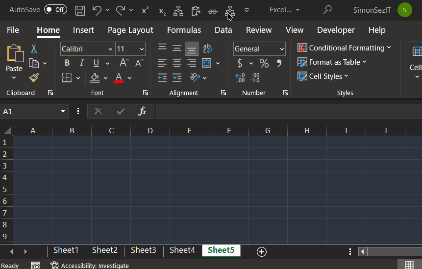Apply Comma Style
422x269 pixels.
pyautogui.click(x=279, y=63)
